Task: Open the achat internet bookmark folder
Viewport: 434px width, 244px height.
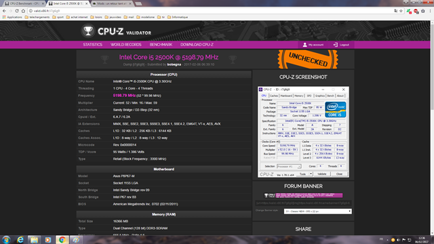Action: (x=77, y=17)
